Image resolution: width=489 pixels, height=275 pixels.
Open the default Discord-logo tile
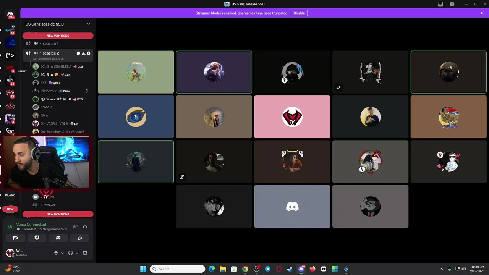(292, 207)
